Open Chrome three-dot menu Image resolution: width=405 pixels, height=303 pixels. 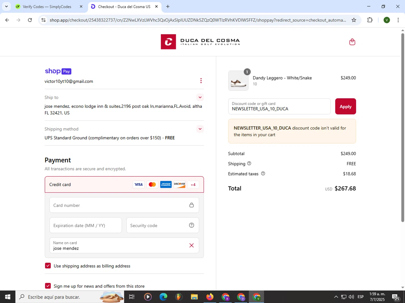(x=398, y=20)
